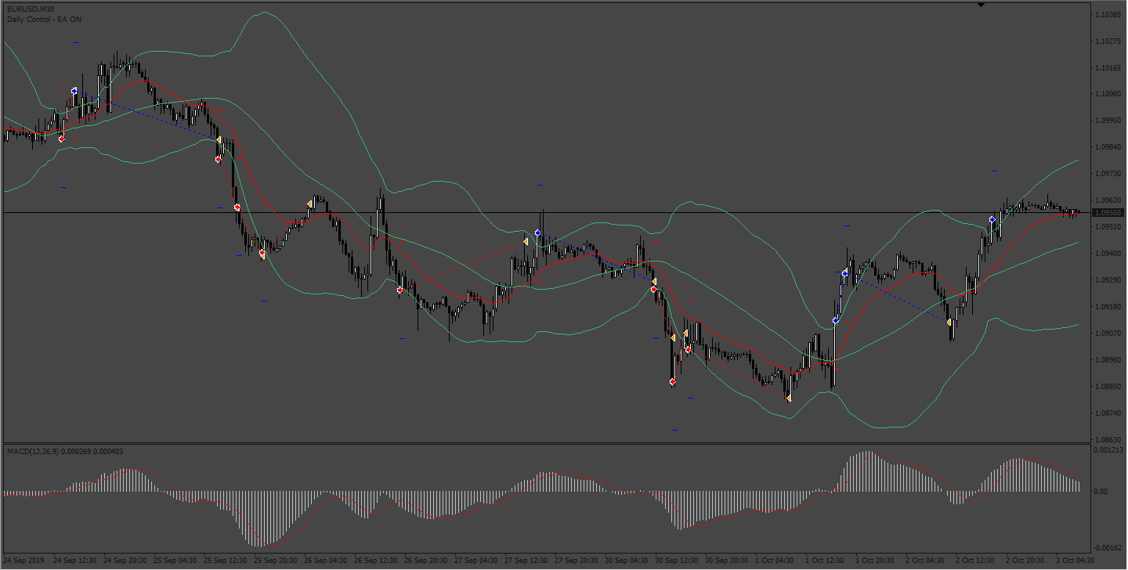Select time label '30 Sep 04:30'
The width and height of the screenshot is (1128, 570).
tap(625, 561)
